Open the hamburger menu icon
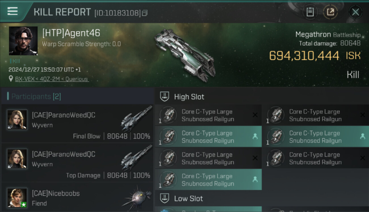369x212 pixels. pos(12,11)
